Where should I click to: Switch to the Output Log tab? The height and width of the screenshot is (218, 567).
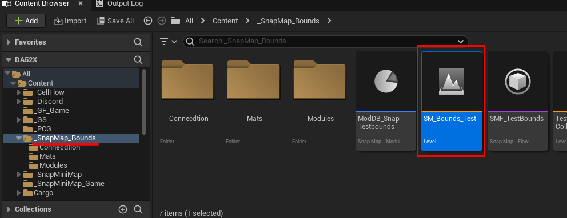tap(119, 3)
